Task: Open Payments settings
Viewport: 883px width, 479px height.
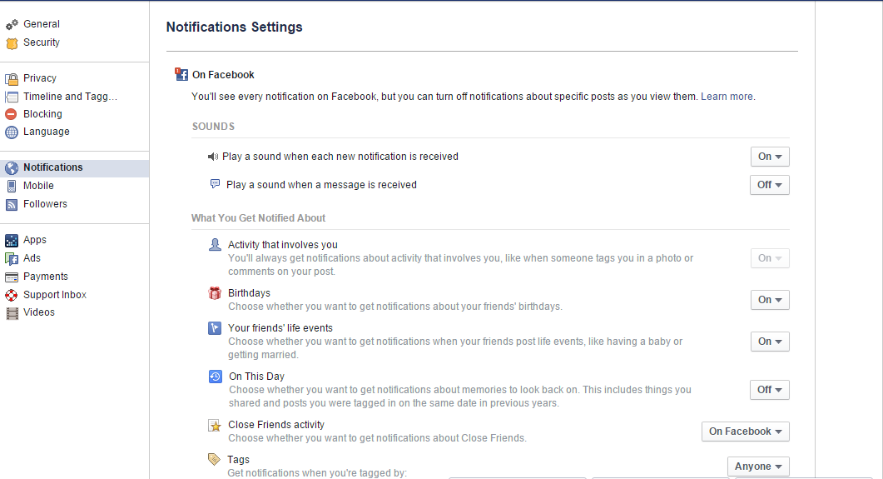Action: click(46, 277)
